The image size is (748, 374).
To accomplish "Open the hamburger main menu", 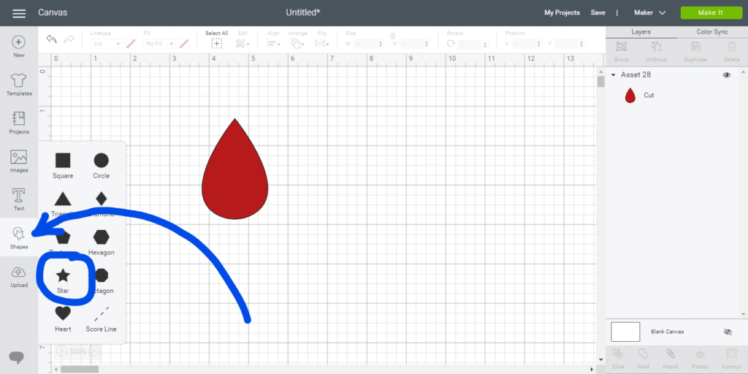I will [x=19, y=13].
